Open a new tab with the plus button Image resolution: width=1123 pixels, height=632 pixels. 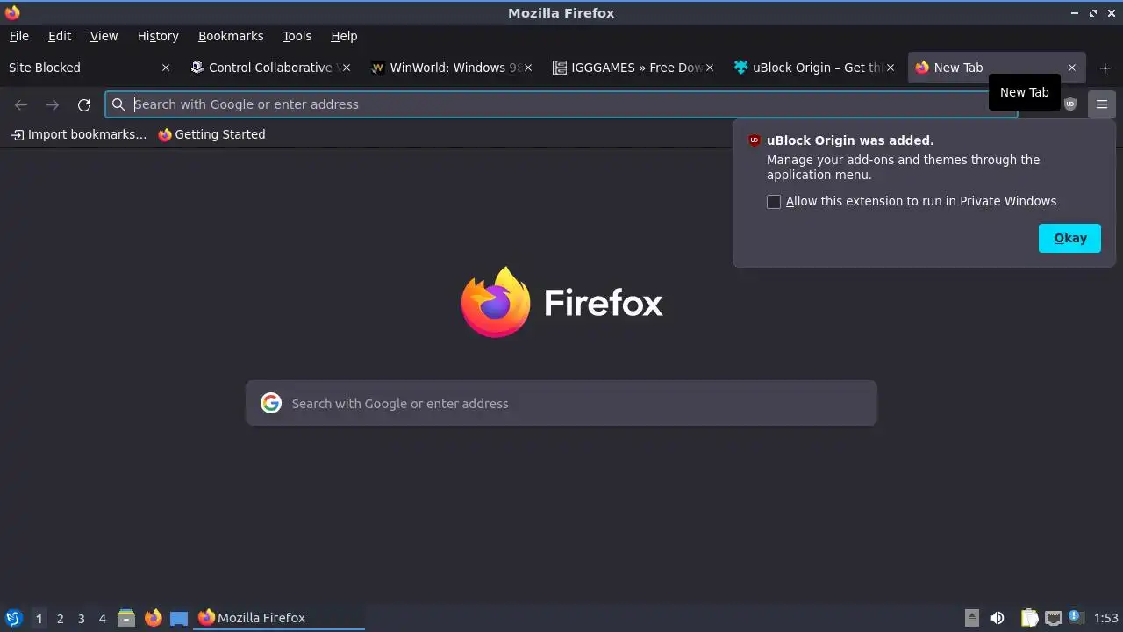[x=1105, y=68]
